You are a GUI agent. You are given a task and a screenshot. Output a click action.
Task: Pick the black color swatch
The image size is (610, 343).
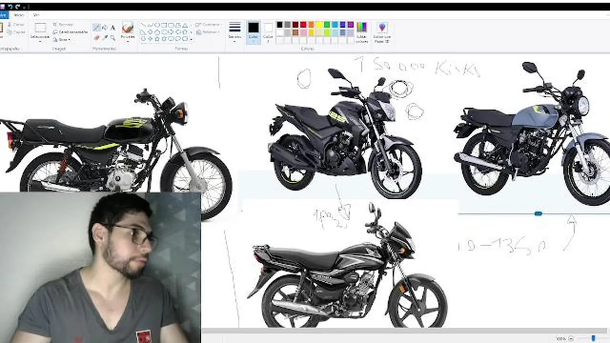click(x=280, y=25)
